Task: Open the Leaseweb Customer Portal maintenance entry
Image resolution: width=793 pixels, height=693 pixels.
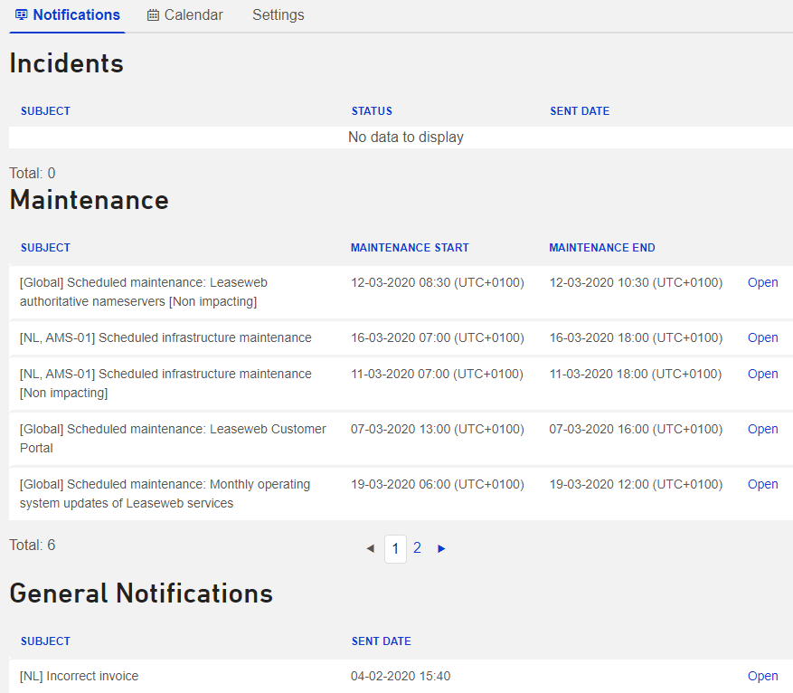Action: 762,429
